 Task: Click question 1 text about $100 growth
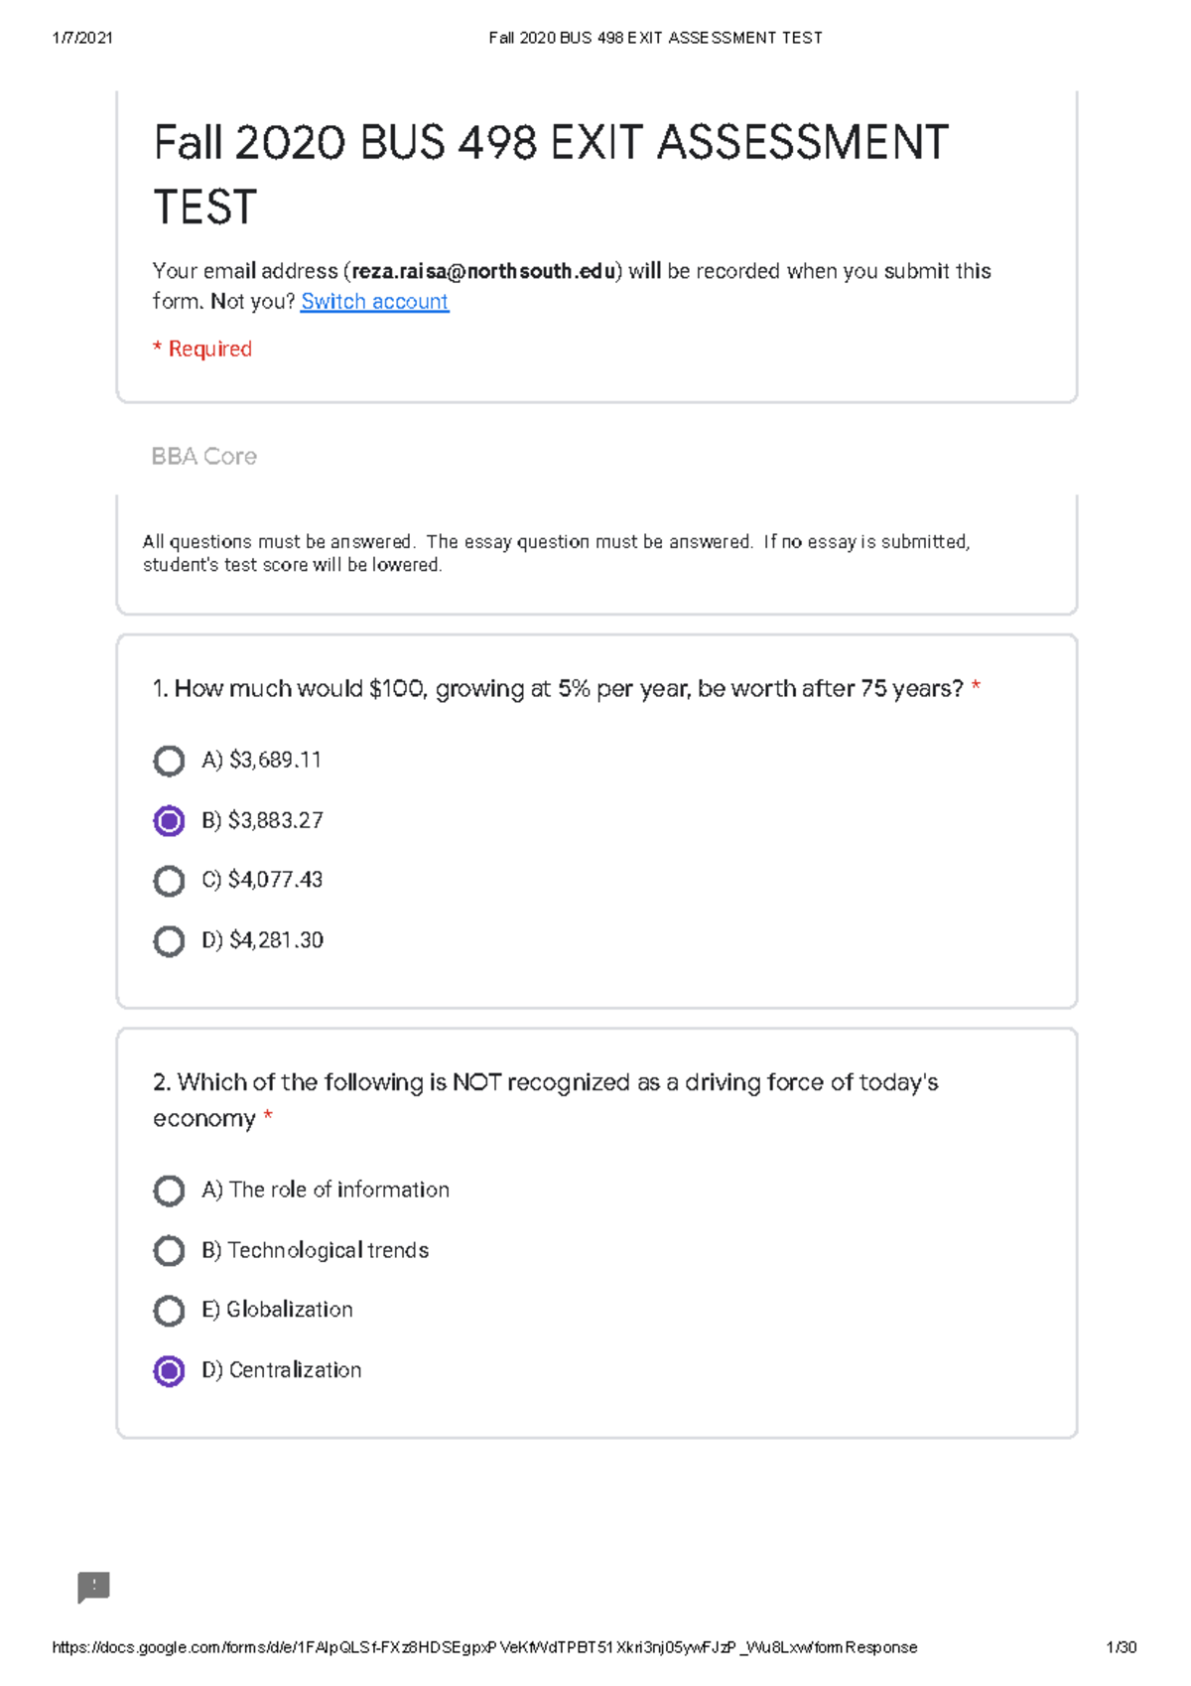coord(559,688)
